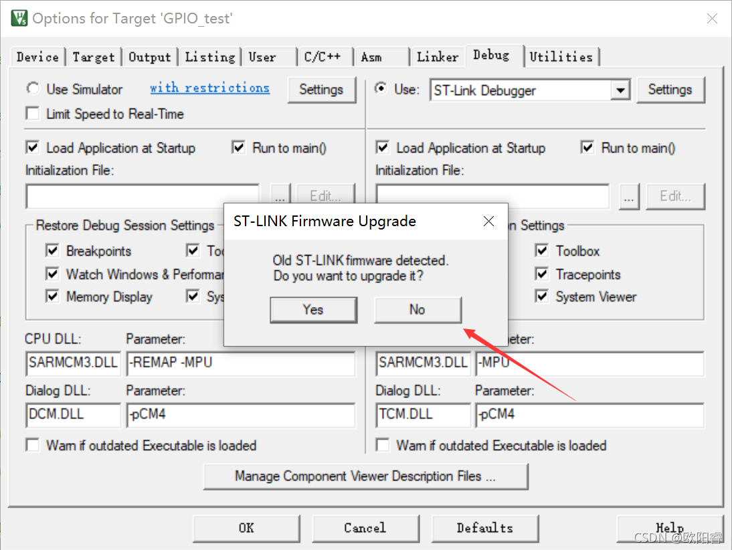
Task: Open ST-Link Debugger Settings button
Action: pos(670,89)
